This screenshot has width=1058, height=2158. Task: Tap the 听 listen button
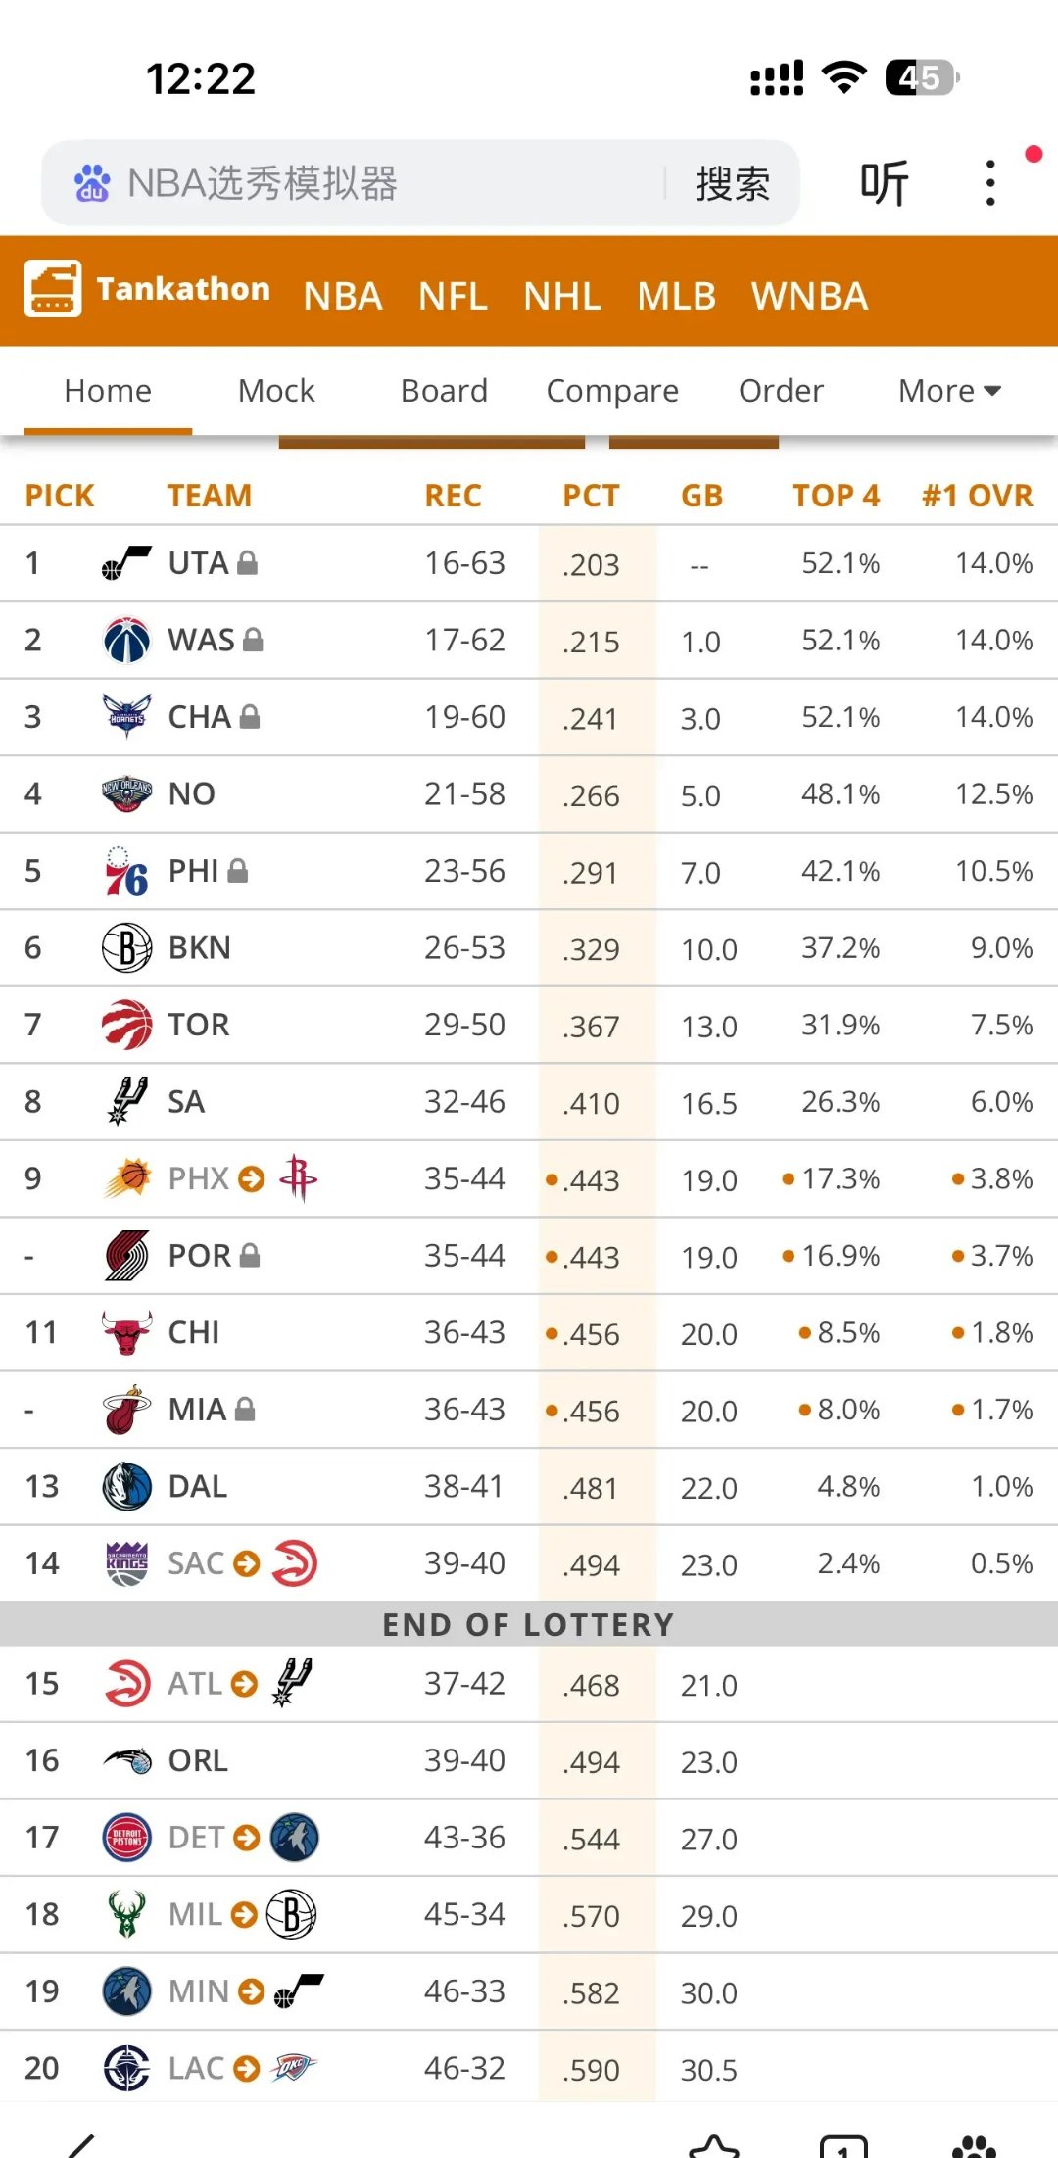tap(884, 183)
